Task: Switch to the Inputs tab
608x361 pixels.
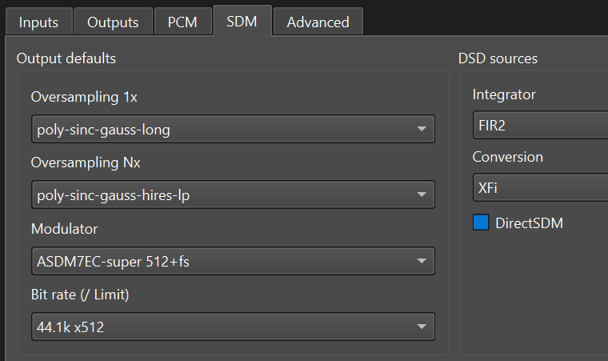Action: coord(38,22)
